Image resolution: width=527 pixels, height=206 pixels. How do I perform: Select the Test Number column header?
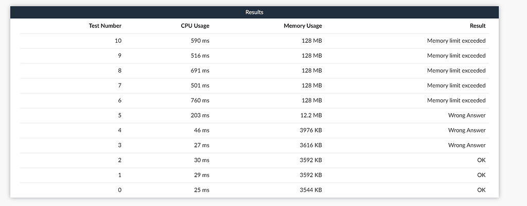(x=105, y=26)
